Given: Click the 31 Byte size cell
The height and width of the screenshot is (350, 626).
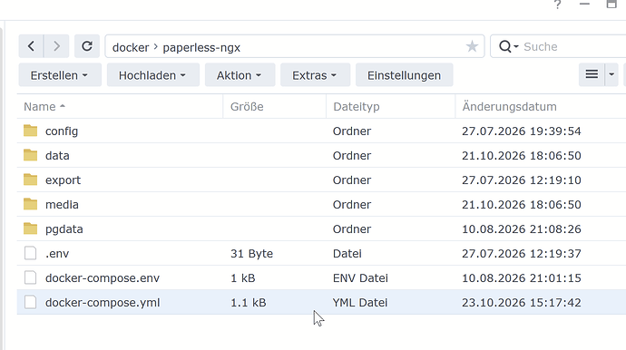Looking at the screenshot, I should [x=251, y=254].
